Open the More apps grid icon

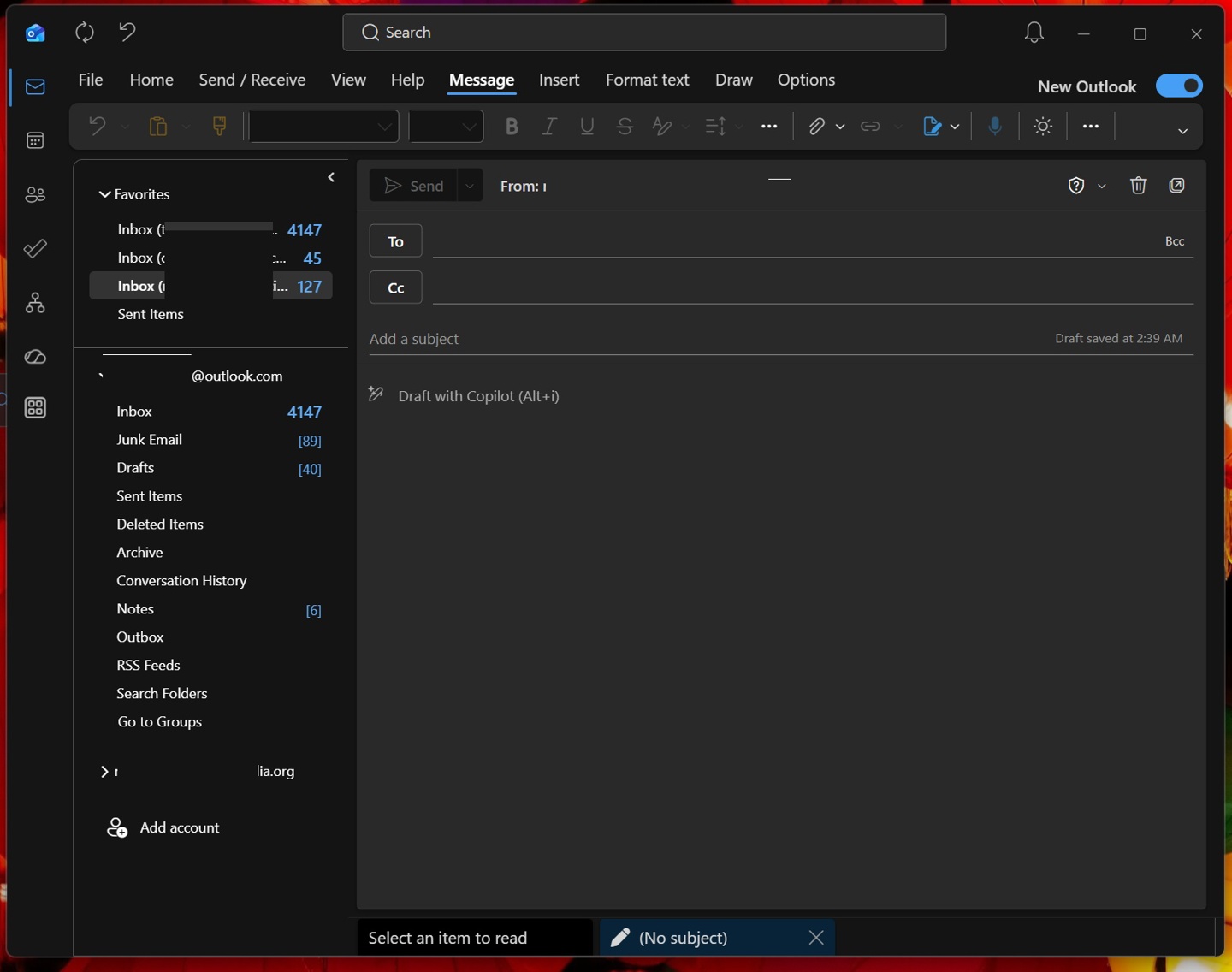[x=35, y=408]
